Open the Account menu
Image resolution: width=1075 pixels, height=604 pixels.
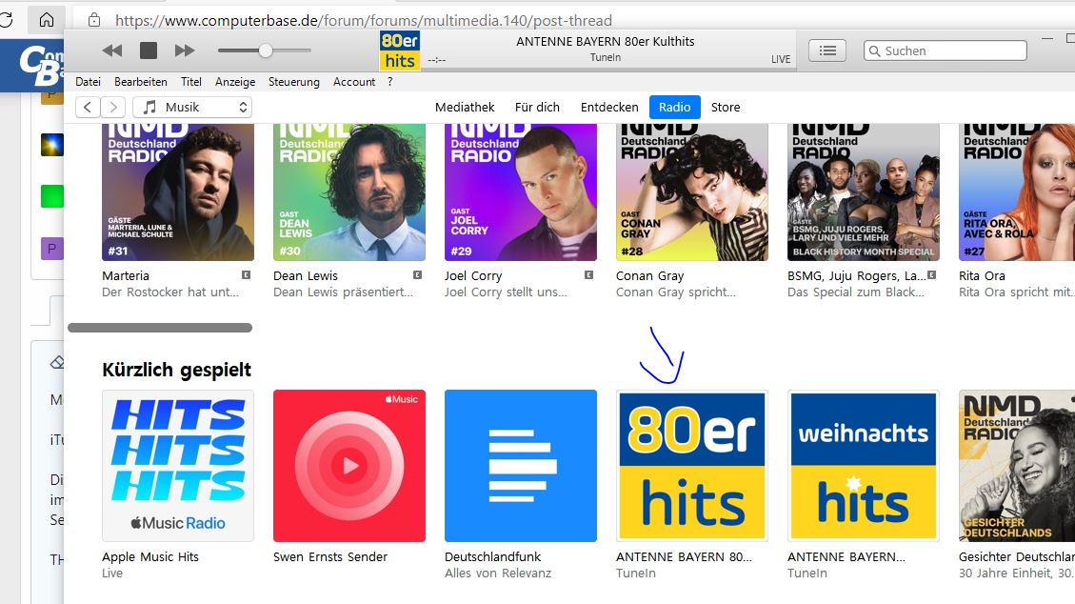click(354, 82)
